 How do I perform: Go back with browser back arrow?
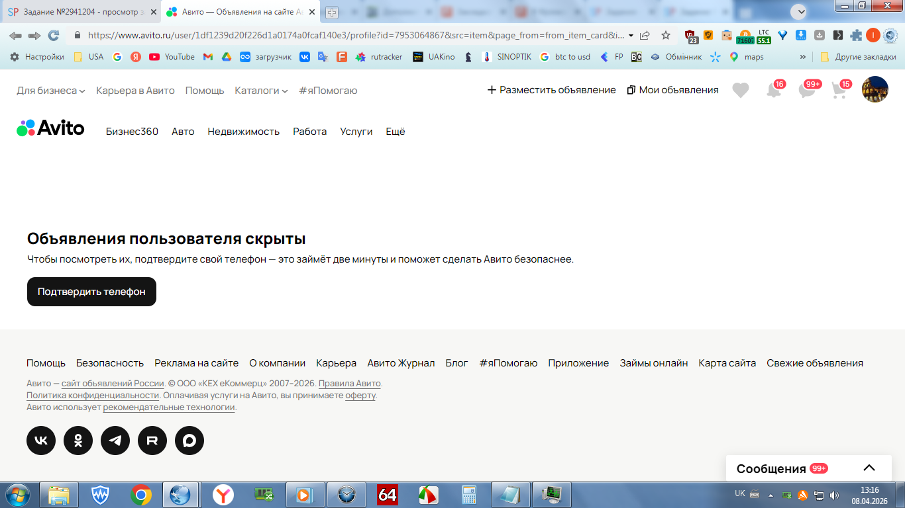(15, 35)
